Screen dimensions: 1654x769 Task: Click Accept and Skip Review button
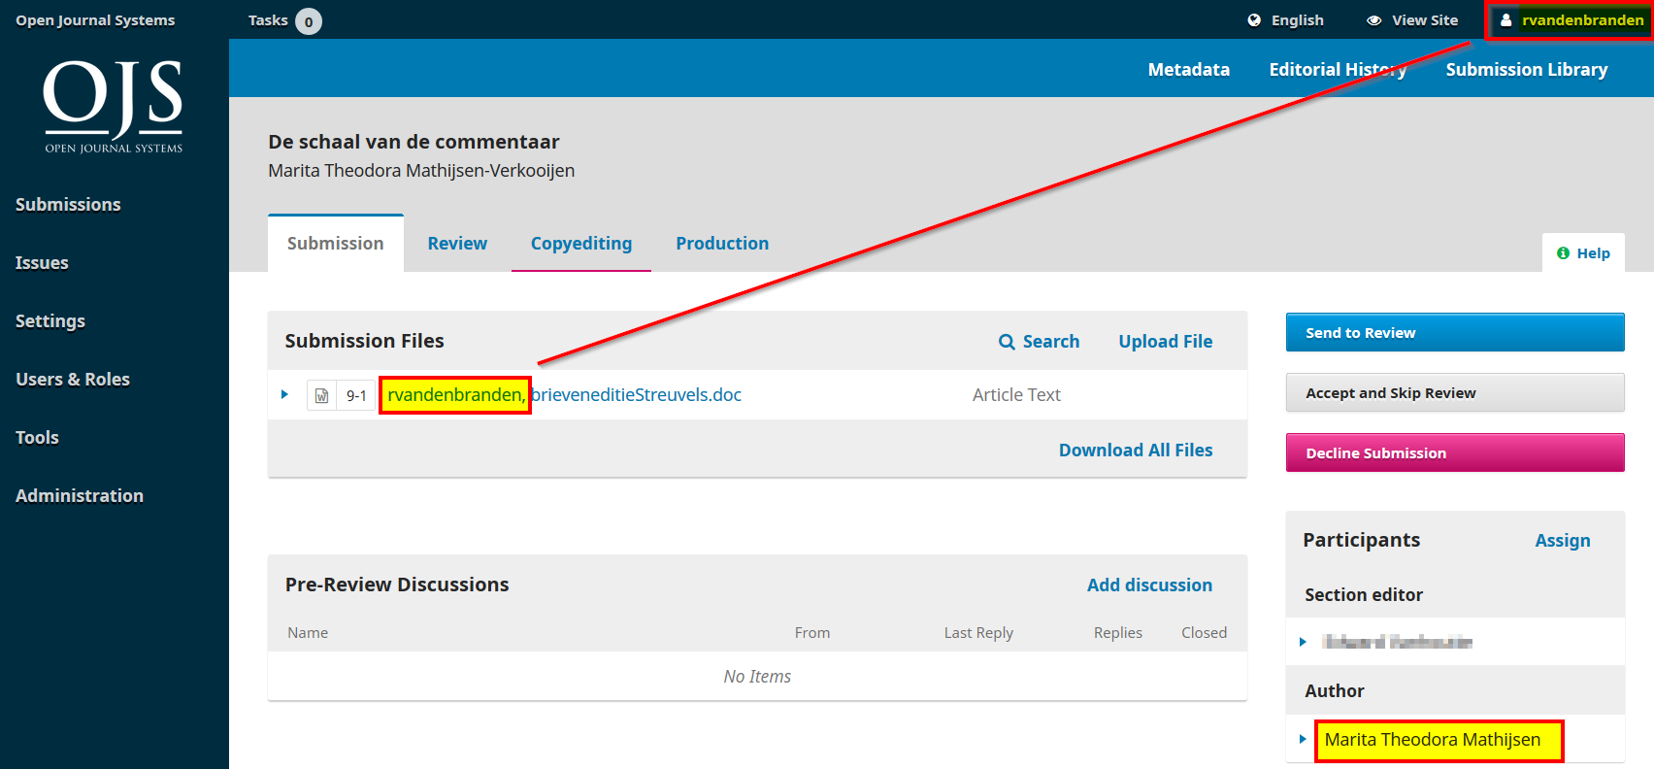(1455, 392)
